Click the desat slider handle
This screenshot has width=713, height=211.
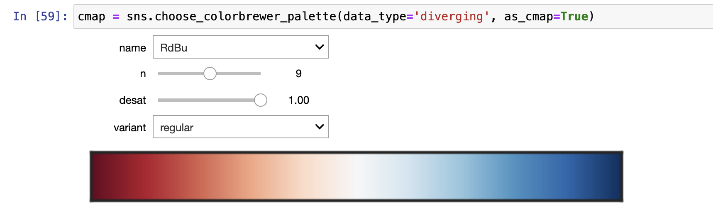click(260, 100)
